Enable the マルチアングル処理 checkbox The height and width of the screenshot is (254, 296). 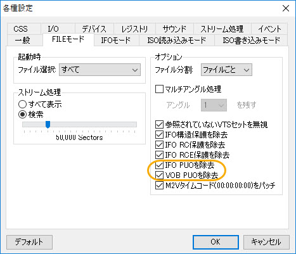(159, 89)
